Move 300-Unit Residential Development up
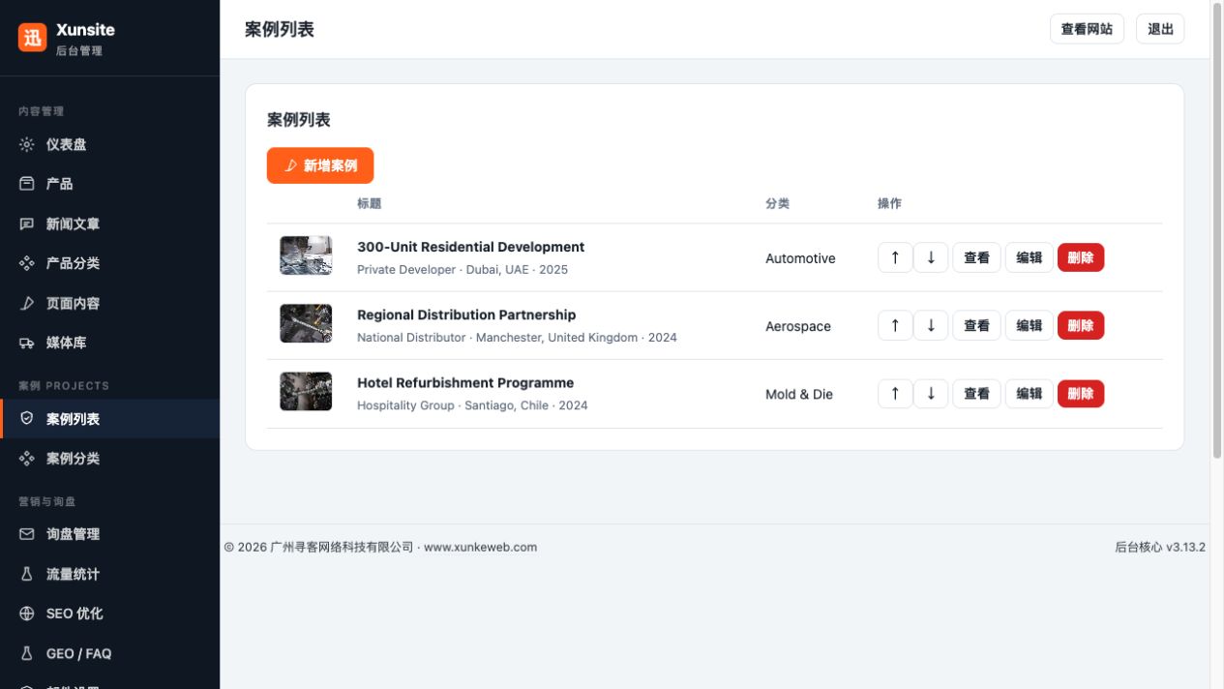The height and width of the screenshot is (689, 1224). pos(895,257)
